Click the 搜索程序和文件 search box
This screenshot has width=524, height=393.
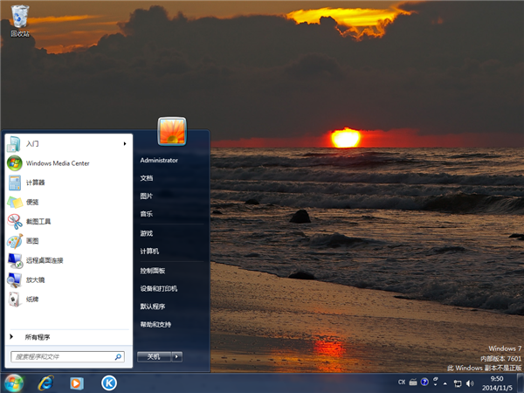[x=61, y=356]
